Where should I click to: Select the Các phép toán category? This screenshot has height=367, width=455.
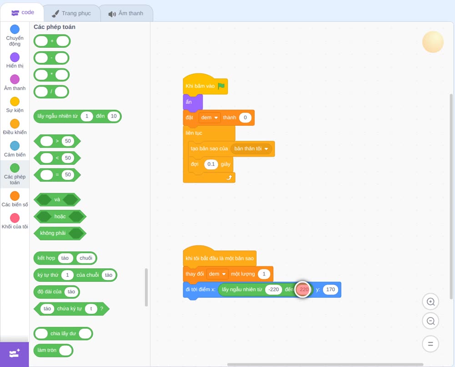pos(15,174)
